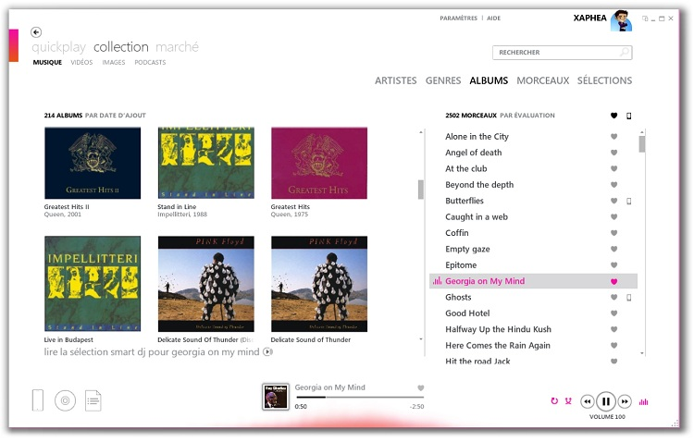Screen dimensions: 694x442
Task: Click album list scroll down arrow
Action: tap(420, 339)
